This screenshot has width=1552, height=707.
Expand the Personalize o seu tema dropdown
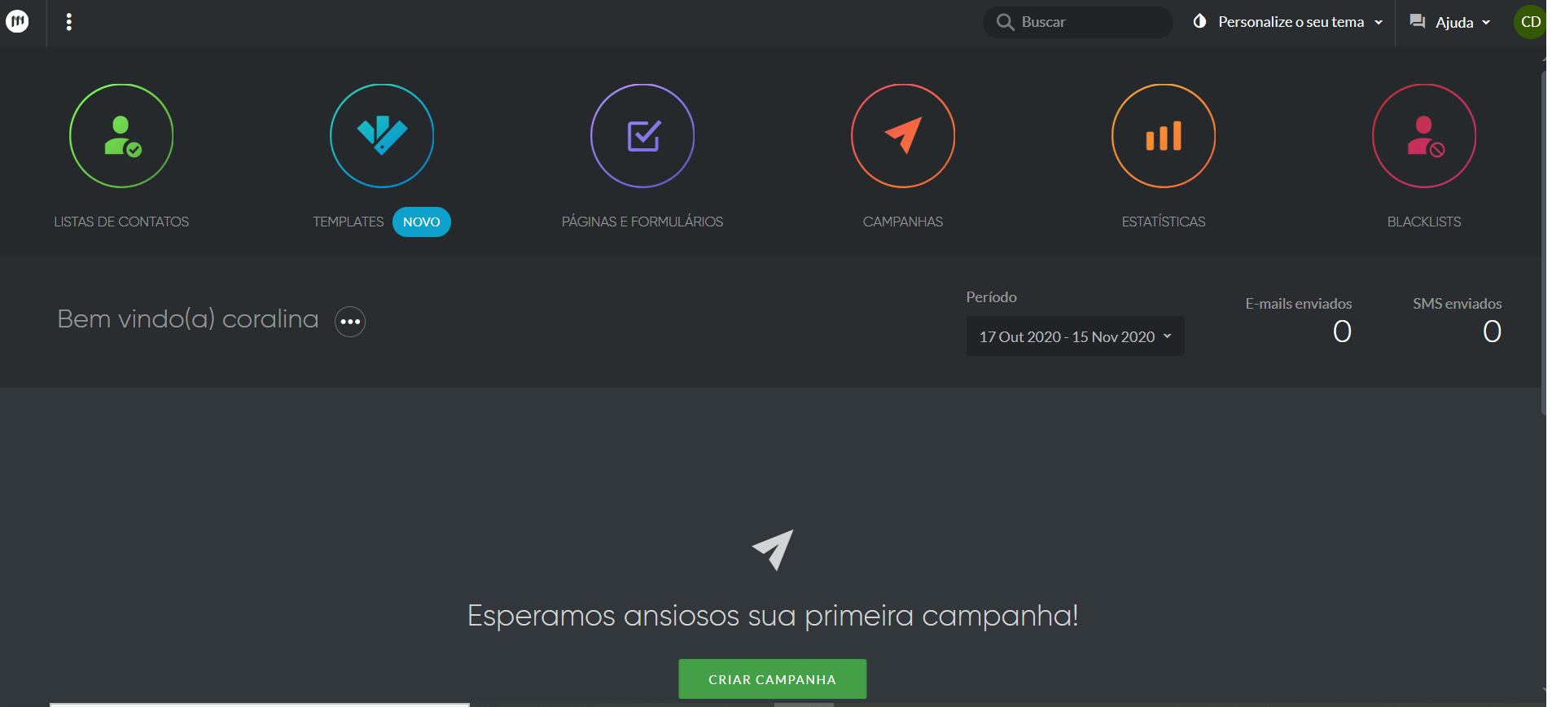1288,22
